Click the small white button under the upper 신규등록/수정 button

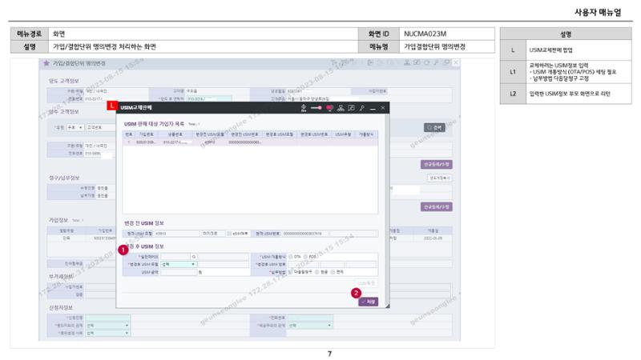(439, 178)
